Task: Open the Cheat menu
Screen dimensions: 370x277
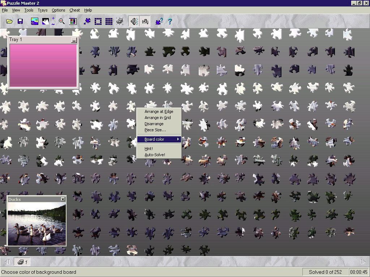Action: 75,10
